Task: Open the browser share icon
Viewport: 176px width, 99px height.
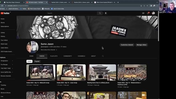Action: coord(144,5)
